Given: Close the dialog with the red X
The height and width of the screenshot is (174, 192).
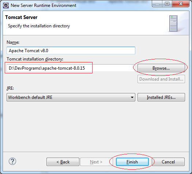Looking at the screenshot, I should 181,4.
